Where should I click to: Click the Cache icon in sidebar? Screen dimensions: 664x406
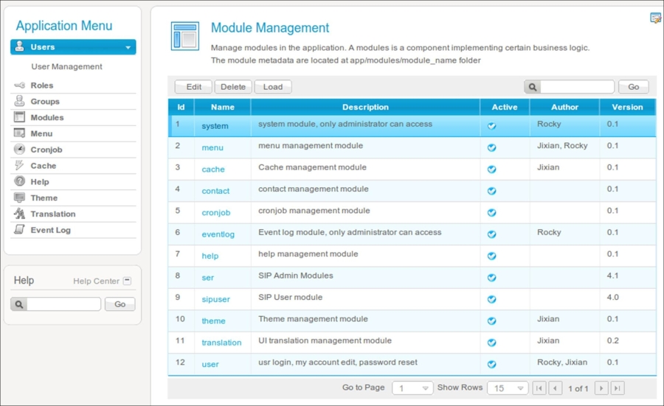[x=19, y=166]
